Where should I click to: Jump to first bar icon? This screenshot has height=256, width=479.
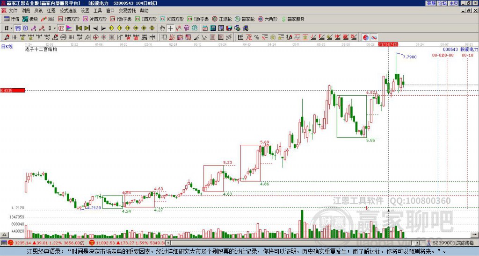point(79,28)
